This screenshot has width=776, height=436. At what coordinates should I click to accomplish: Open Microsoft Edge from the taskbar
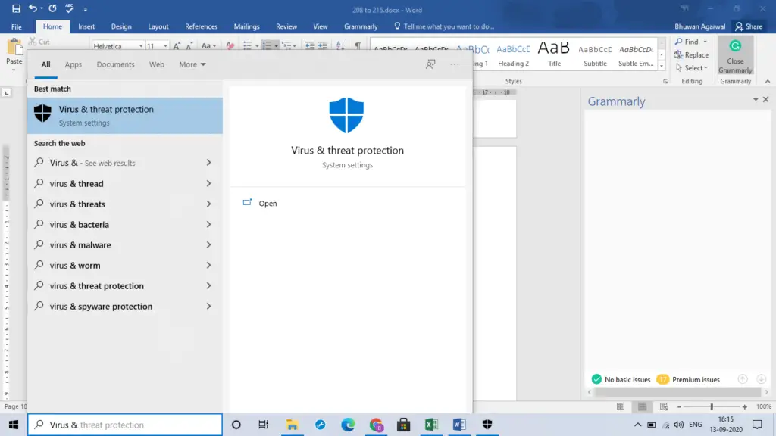click(x=348, y=425)
